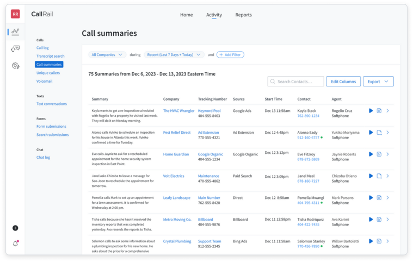Open transcript icon for Janel Neal call

pos(379,176)
